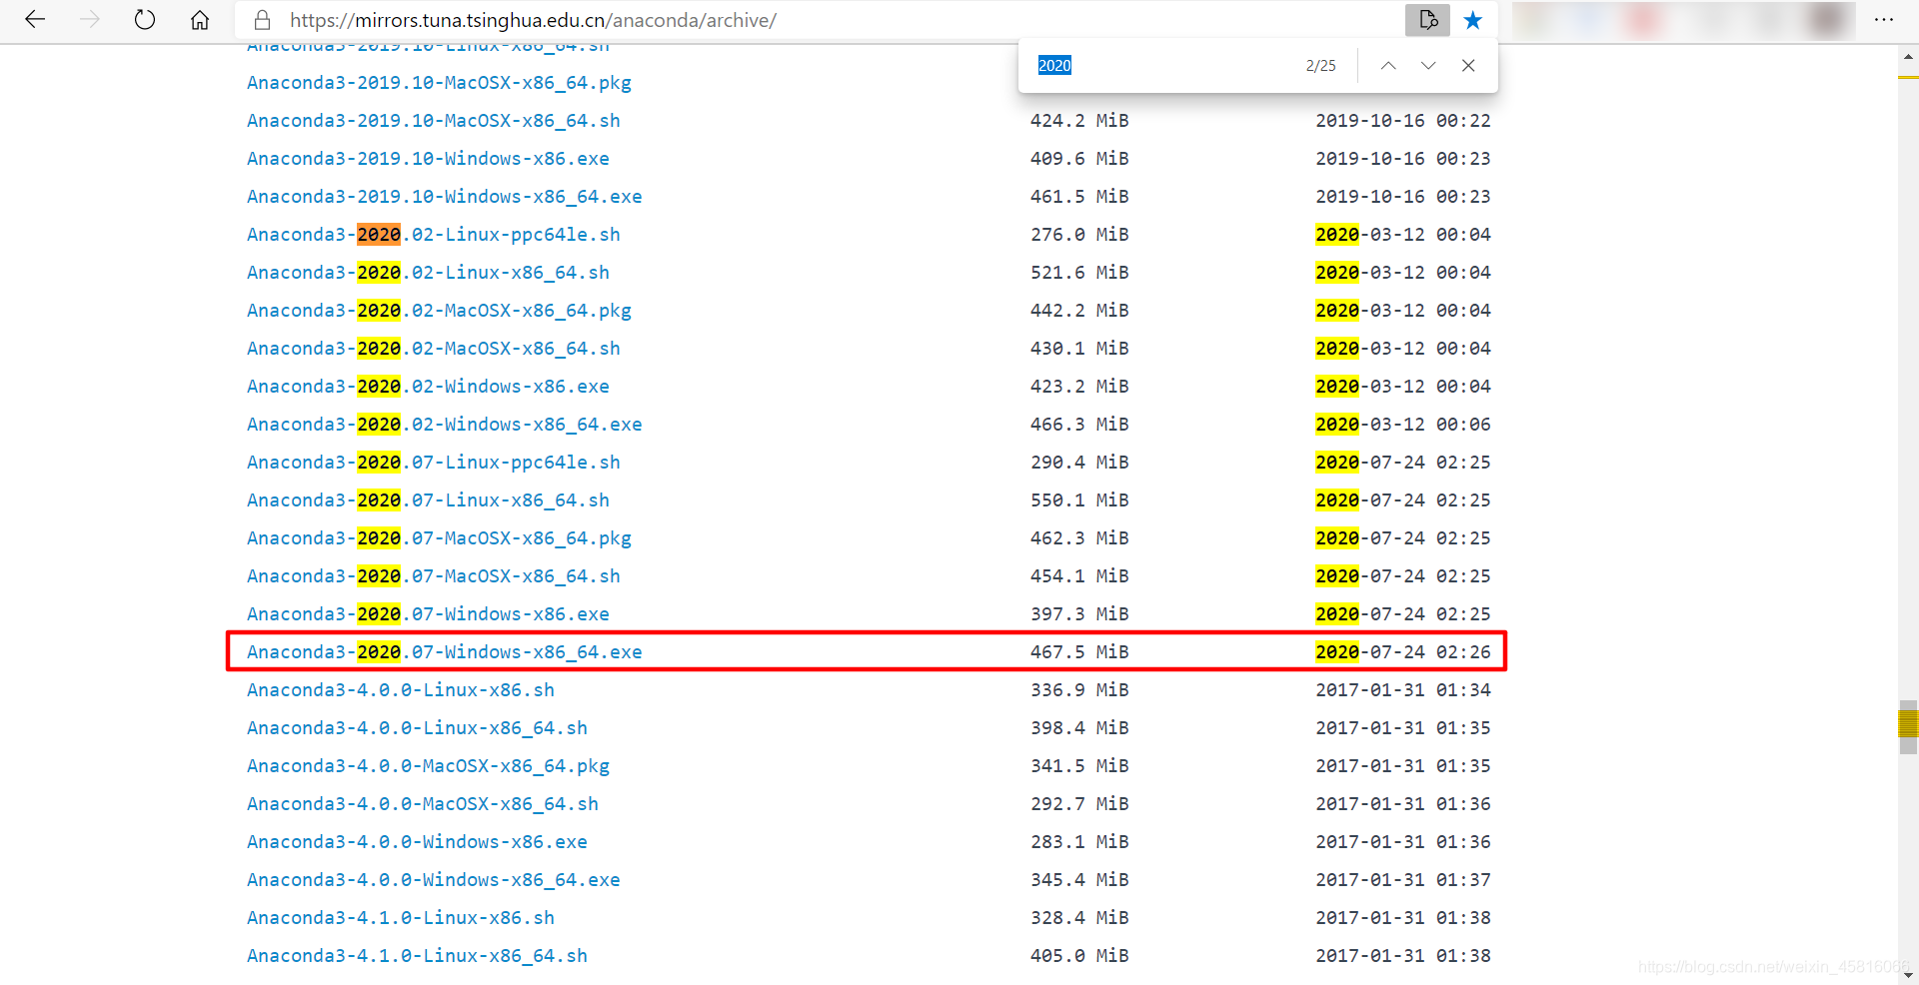The width and height of the screenshot is (1919, 985).
Task: Click the forward navigation arrow
Action: pos(90,20)
